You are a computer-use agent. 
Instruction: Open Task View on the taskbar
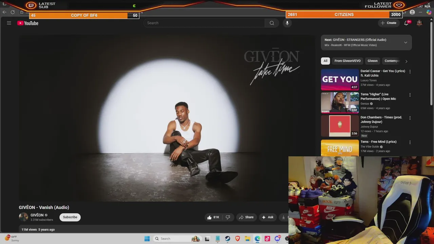pos(207,239)
